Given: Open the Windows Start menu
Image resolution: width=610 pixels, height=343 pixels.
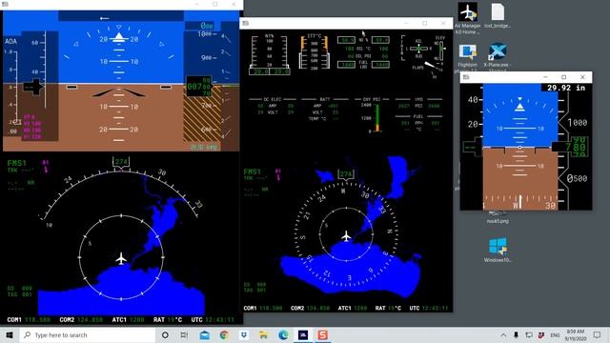Looking at the screenshot, I should click(10, 334).
